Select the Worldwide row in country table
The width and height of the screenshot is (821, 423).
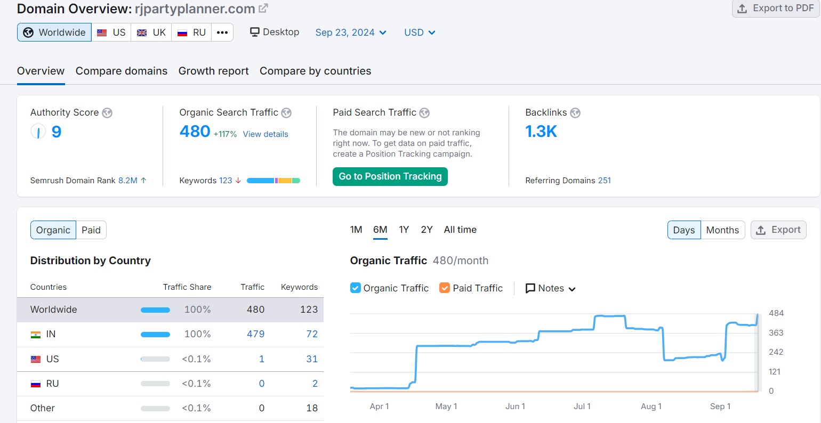pos(170,310)
